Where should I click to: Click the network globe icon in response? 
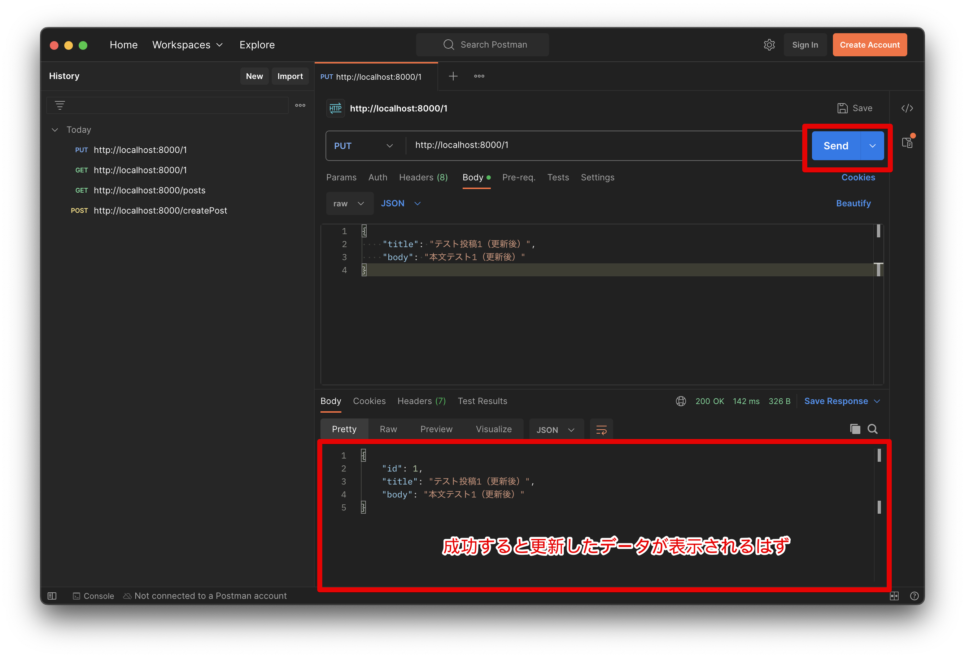coord(681,401)
